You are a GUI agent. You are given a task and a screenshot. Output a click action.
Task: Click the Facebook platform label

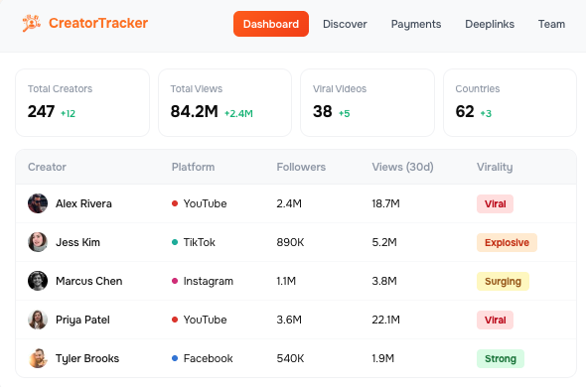click(209, 358)
